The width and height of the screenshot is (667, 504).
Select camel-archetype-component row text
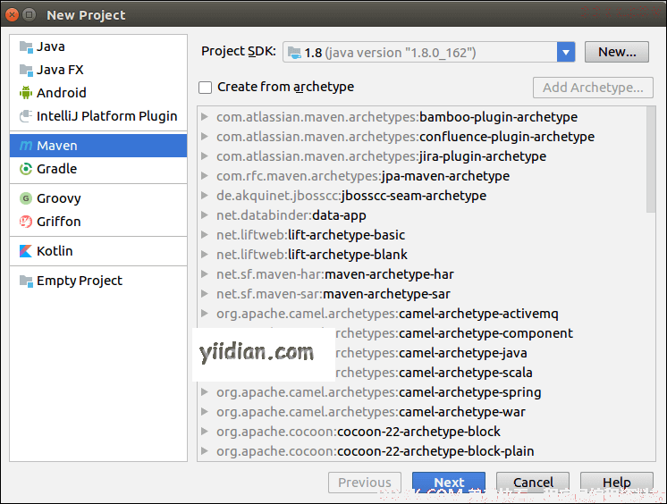click(x=454, y=333)
